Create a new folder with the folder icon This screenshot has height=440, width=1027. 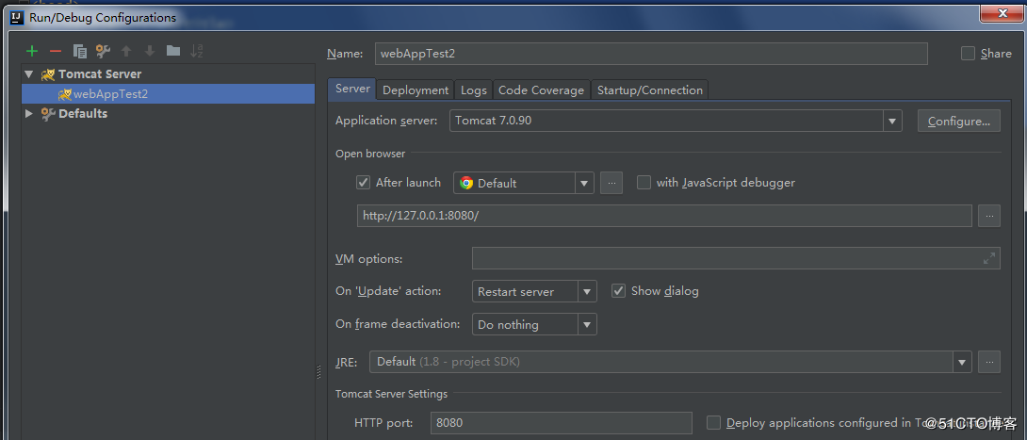coord(173,51)
